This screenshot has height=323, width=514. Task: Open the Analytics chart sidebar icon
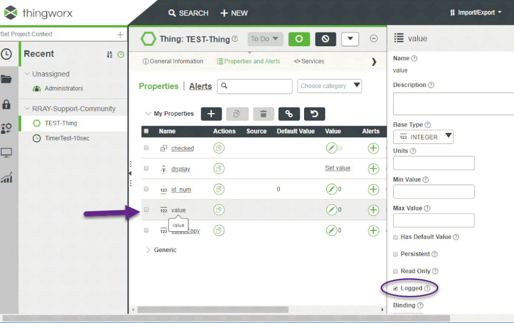click(6, 177)
